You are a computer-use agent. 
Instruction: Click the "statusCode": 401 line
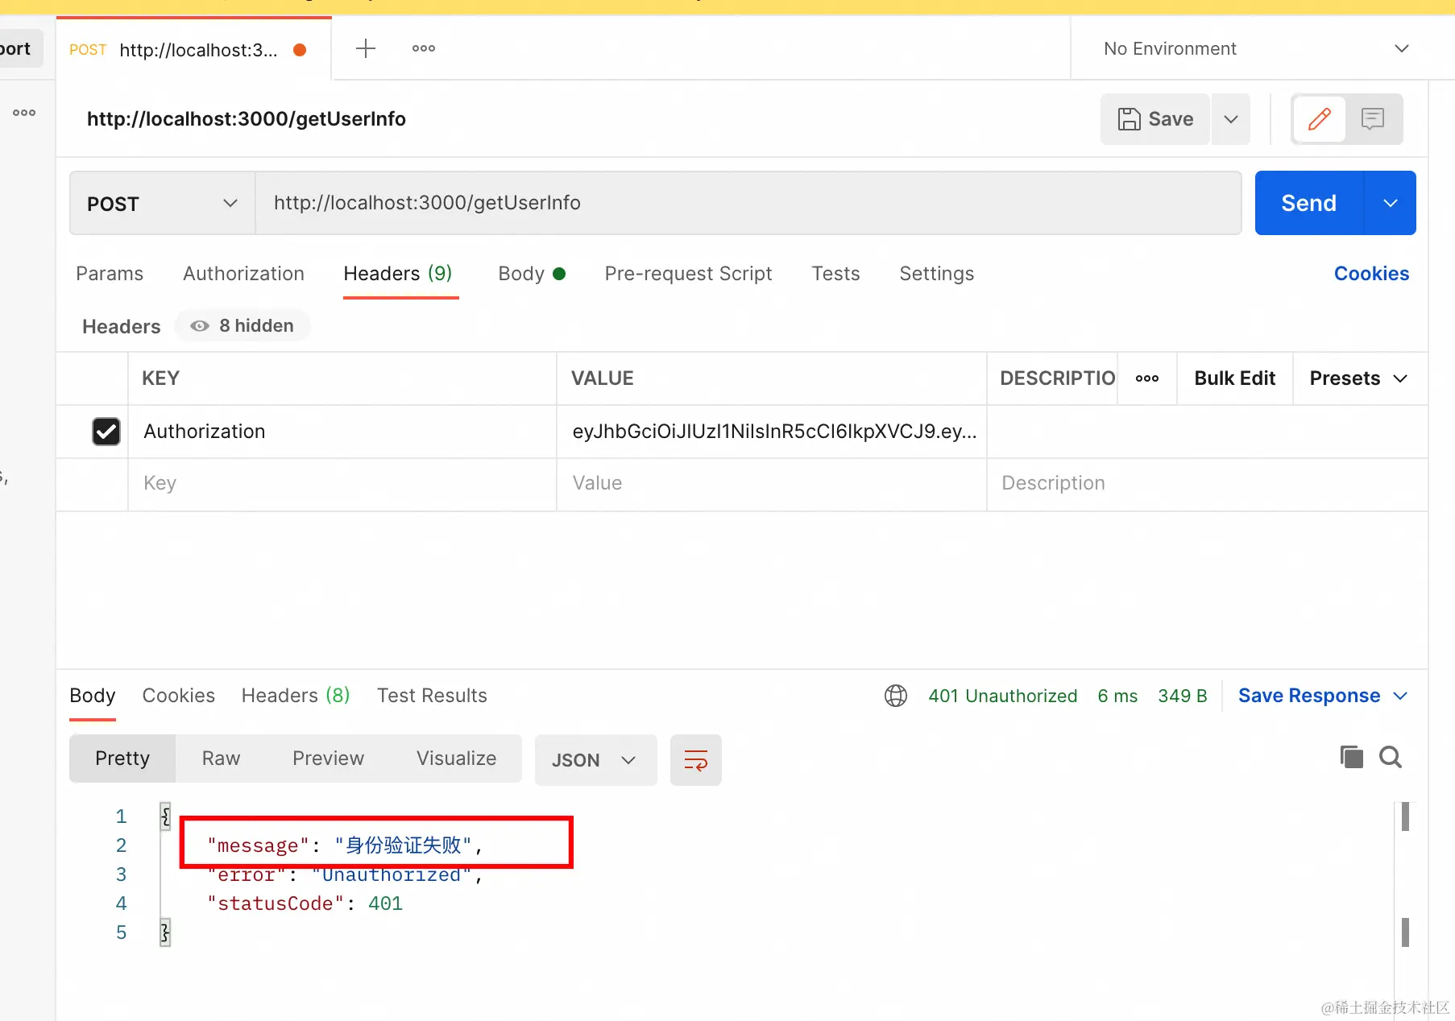[305, 903]
